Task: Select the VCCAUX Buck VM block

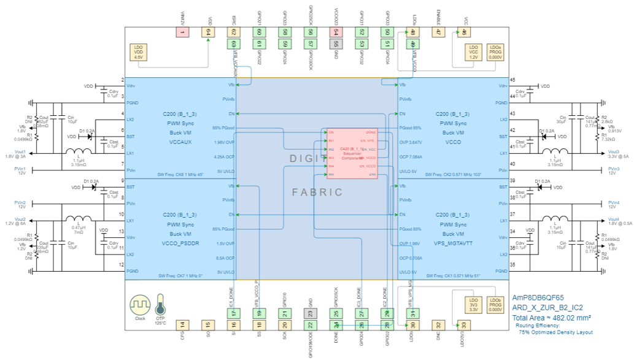Action: pos(180,128)
